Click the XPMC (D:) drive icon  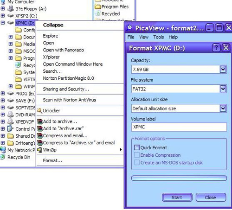pos(11,23)
